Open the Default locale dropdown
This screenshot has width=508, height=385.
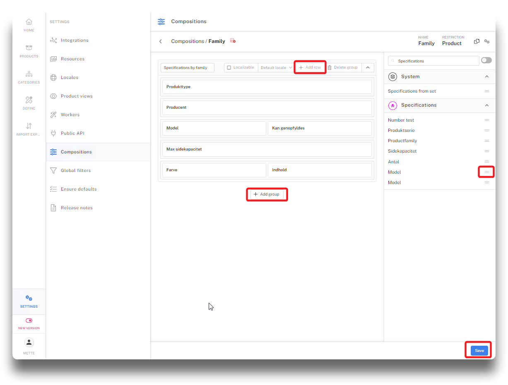tap(276, 68)
